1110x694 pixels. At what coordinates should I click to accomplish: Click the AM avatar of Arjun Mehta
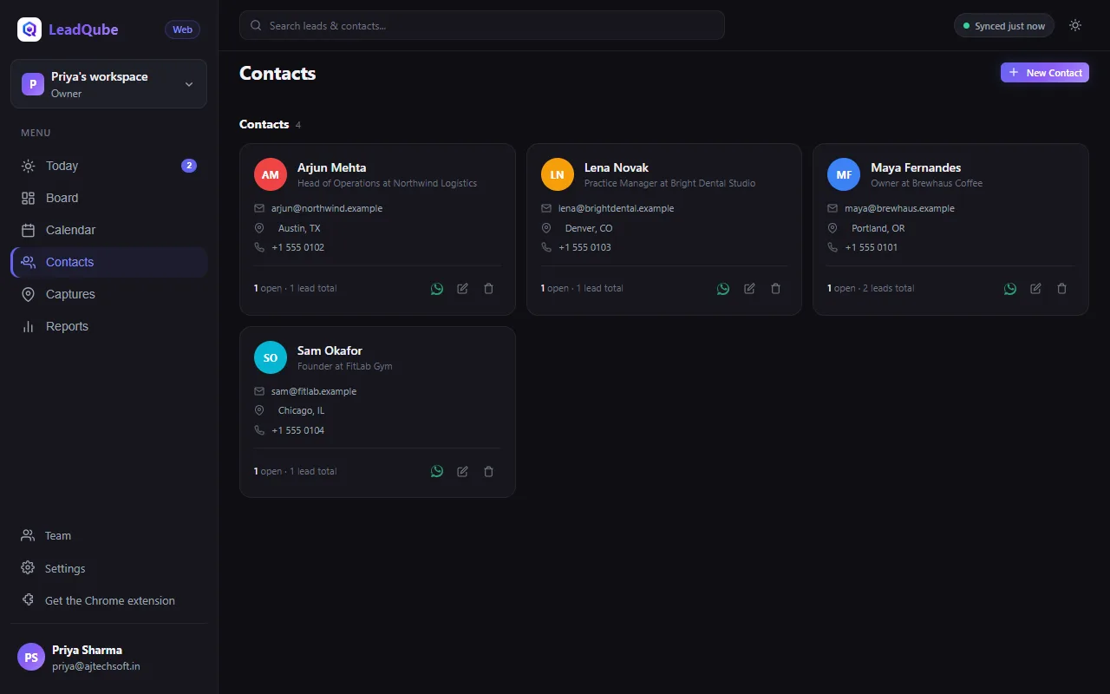pyautogui.click(x=271, y=174)
